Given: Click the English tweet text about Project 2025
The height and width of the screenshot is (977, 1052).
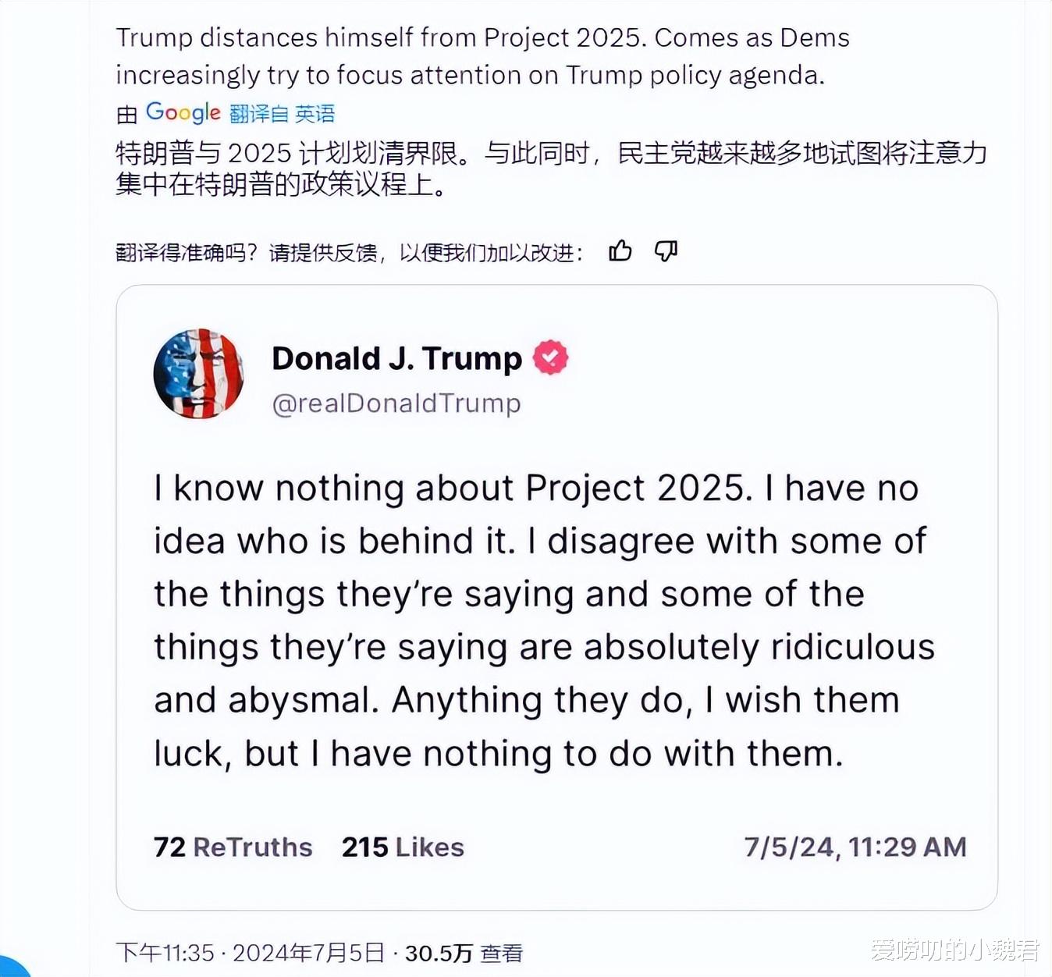Looking at the screenshot, I should (x=482, y=56).
